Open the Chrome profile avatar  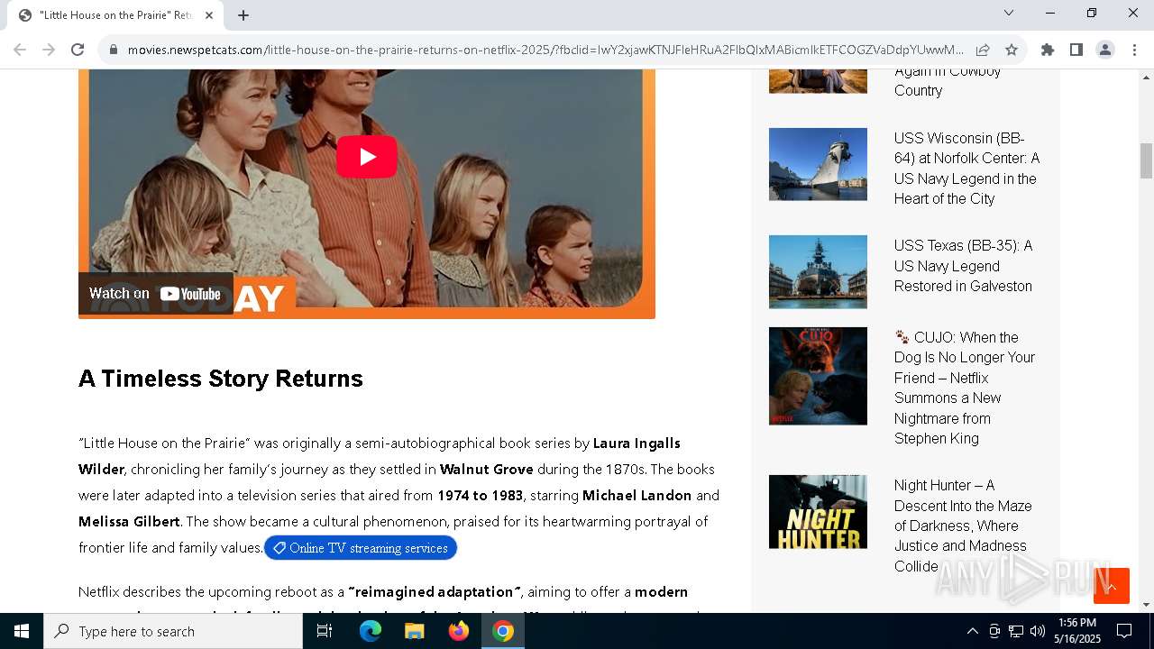(1105, 50)
